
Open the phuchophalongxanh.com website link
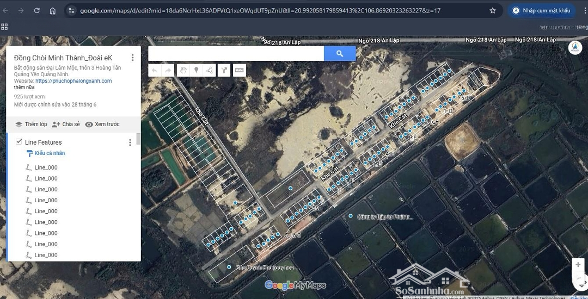73,81
